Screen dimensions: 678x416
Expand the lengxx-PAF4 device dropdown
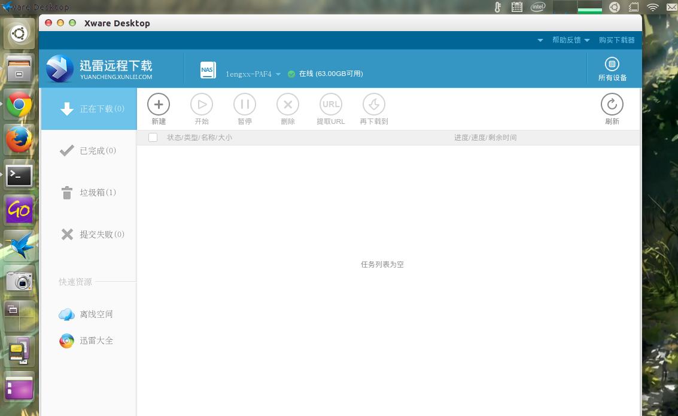(278, 74)
